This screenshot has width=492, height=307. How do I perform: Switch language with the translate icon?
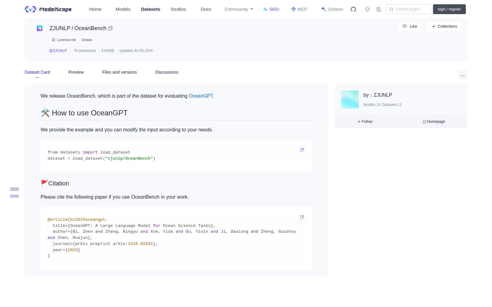point(379,9)
